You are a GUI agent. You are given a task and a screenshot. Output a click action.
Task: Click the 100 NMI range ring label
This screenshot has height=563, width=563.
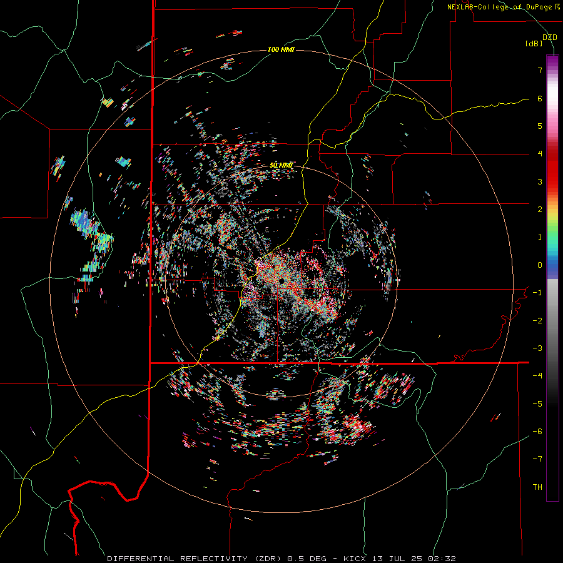click(281, 49)
